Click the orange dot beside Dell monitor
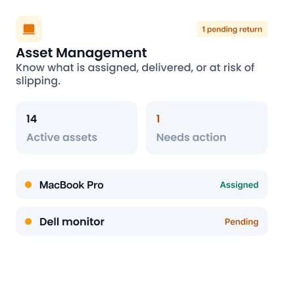This screenshot has width=284, height=293. point(28,221)
